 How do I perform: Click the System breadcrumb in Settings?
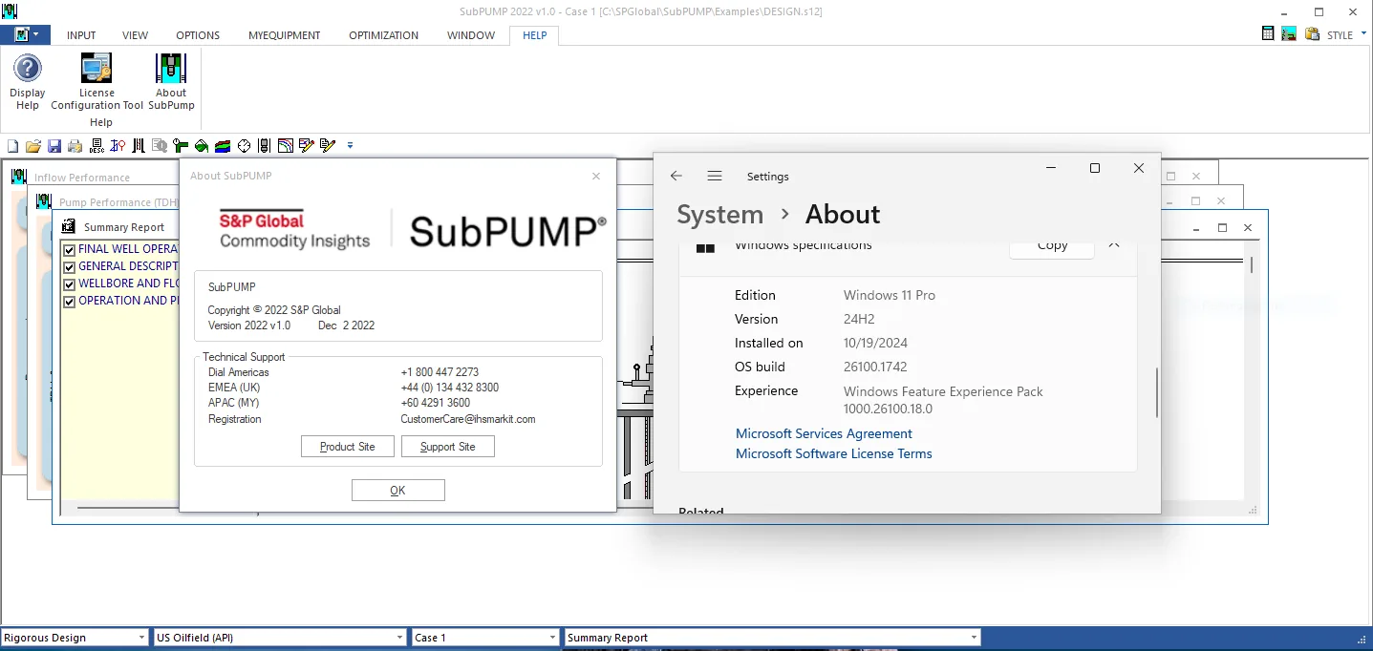(720, 215)
